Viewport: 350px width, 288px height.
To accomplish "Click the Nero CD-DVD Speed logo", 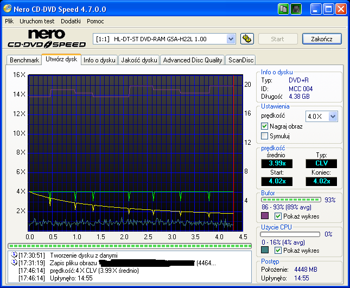I will pos(46,39).
